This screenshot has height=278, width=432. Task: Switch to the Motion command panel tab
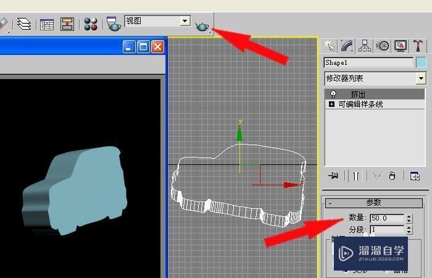[x=383, y=46]
